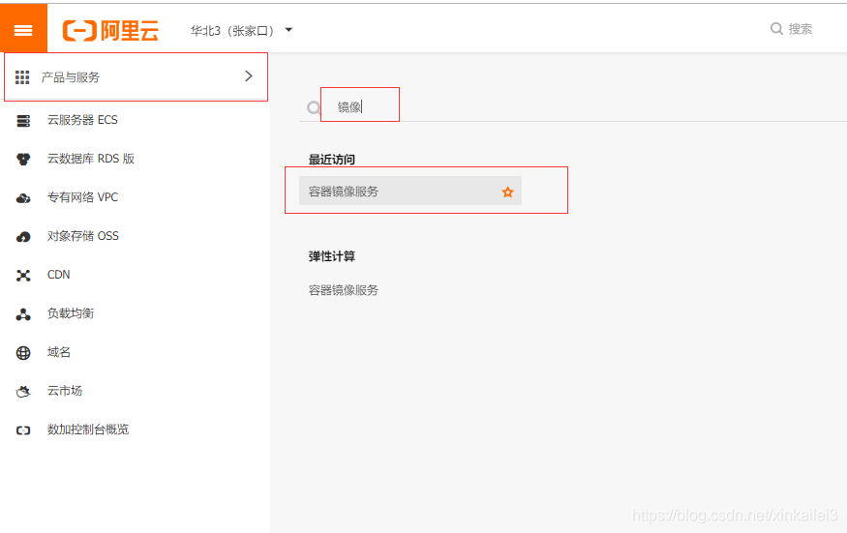Select 专有网络 VPC from the sidebar
847x533 pixels.
82,197
